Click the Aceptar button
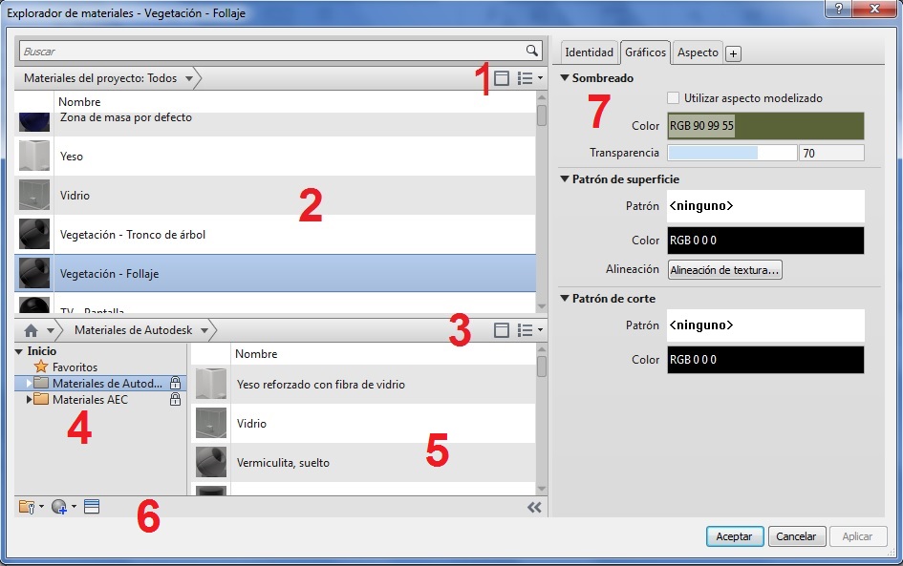Viewport: 903px width, 566px height. 734,536
